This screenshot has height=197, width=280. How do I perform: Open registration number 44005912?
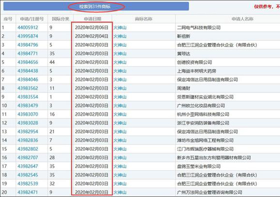coord(28,28)
